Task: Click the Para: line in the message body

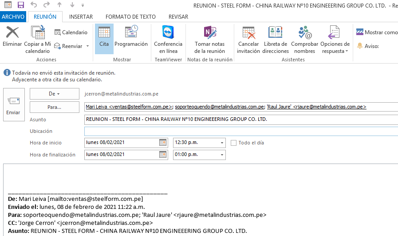Action: 137,215
